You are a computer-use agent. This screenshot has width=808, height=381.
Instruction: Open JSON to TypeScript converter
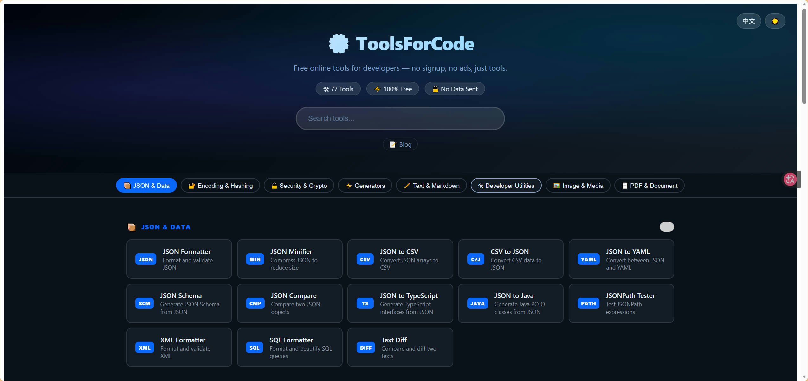(400, 303)
